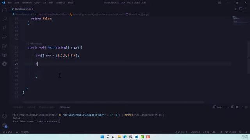Open File Explorer from the taskbar

coord(119,137)
